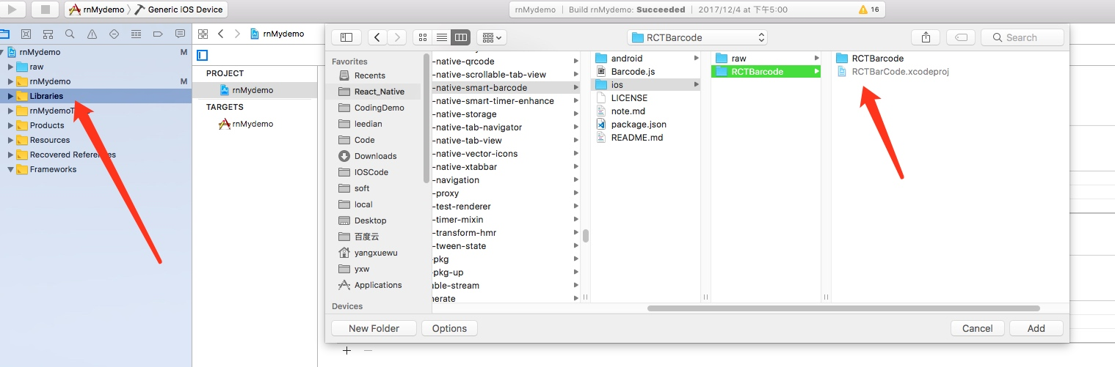This screenshot has height=367, width=1115.
Task: Click the Options button
Action: (450, 328)
